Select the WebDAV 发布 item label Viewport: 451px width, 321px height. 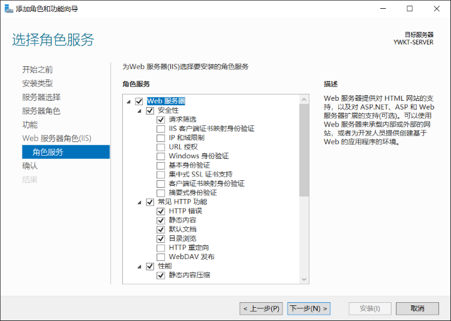[x=192, y=257]
